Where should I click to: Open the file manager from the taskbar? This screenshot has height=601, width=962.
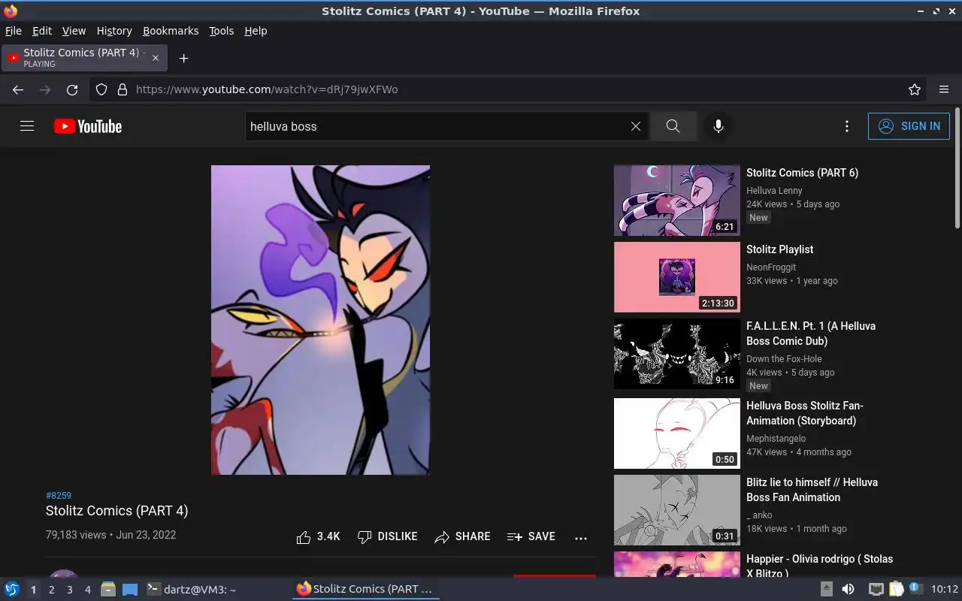pos(108,589)
